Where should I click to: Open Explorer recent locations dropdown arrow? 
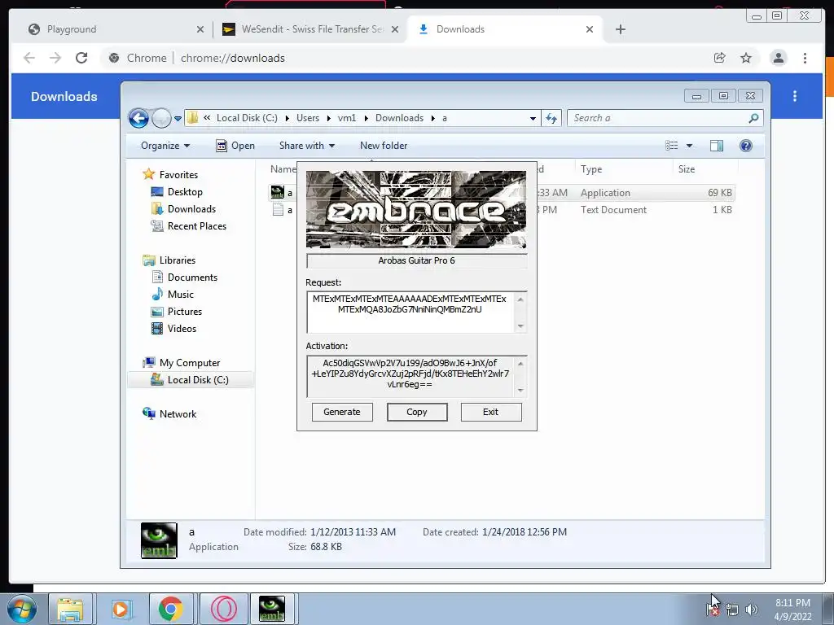178,119
